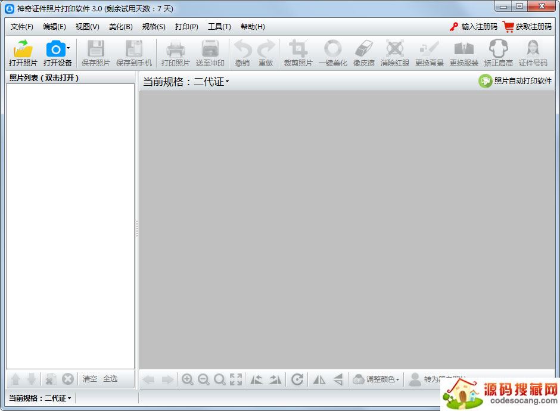Open the Tools (工具) menu

pos(219,27)
